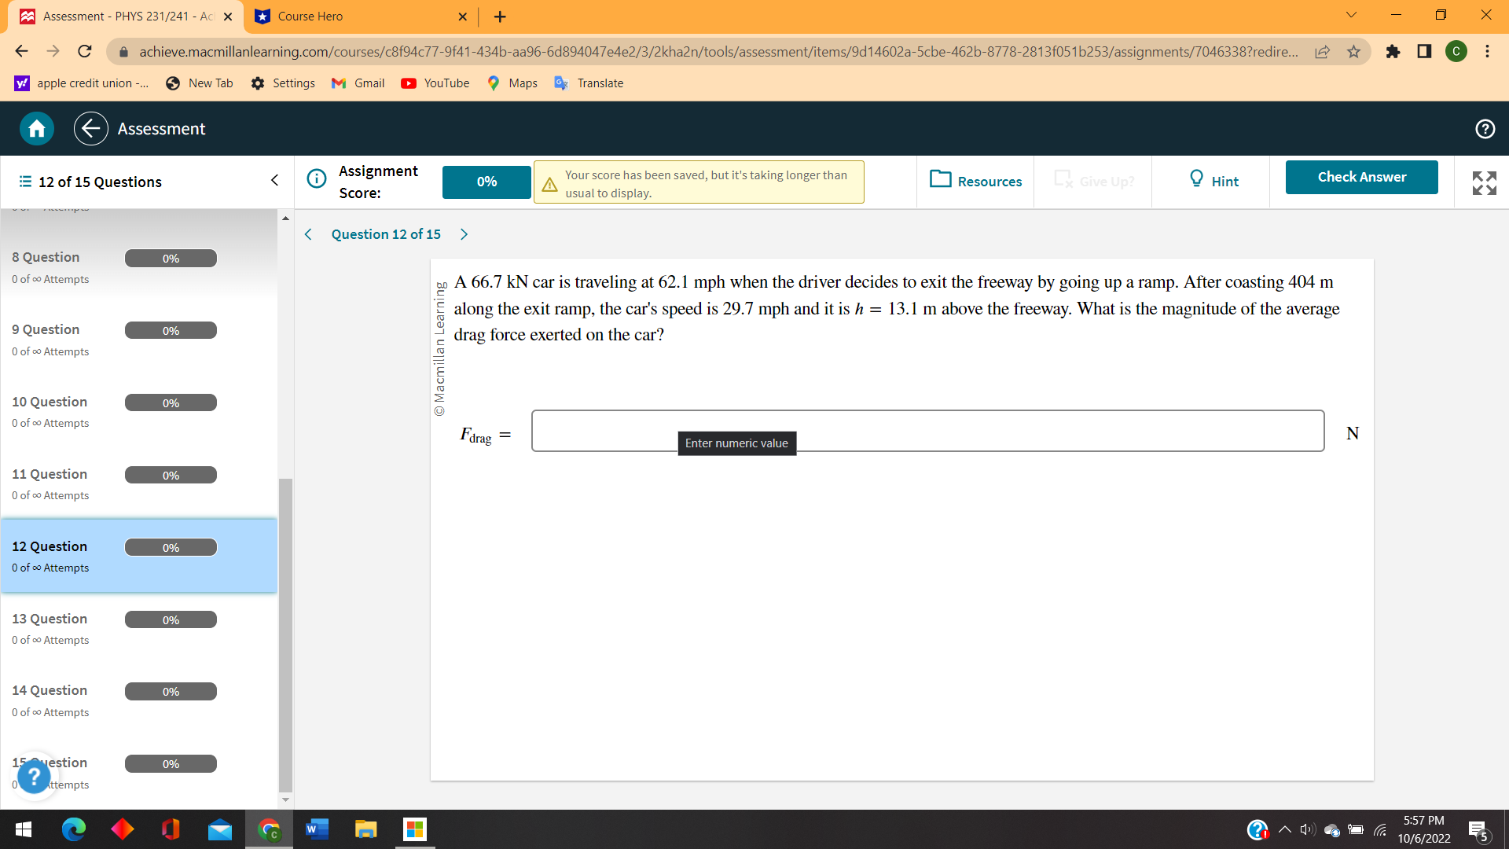Click the back arrow beside Assessment
The width and height of the screenshot is (1509, 849).
pyautogui.click(x=91, y=129)
